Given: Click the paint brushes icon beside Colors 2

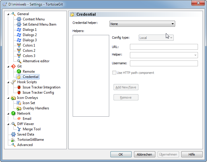Looking at the screenshot, I should (19, 51).
